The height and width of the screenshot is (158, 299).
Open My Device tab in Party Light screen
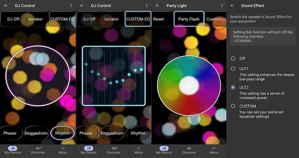[164, 150]
